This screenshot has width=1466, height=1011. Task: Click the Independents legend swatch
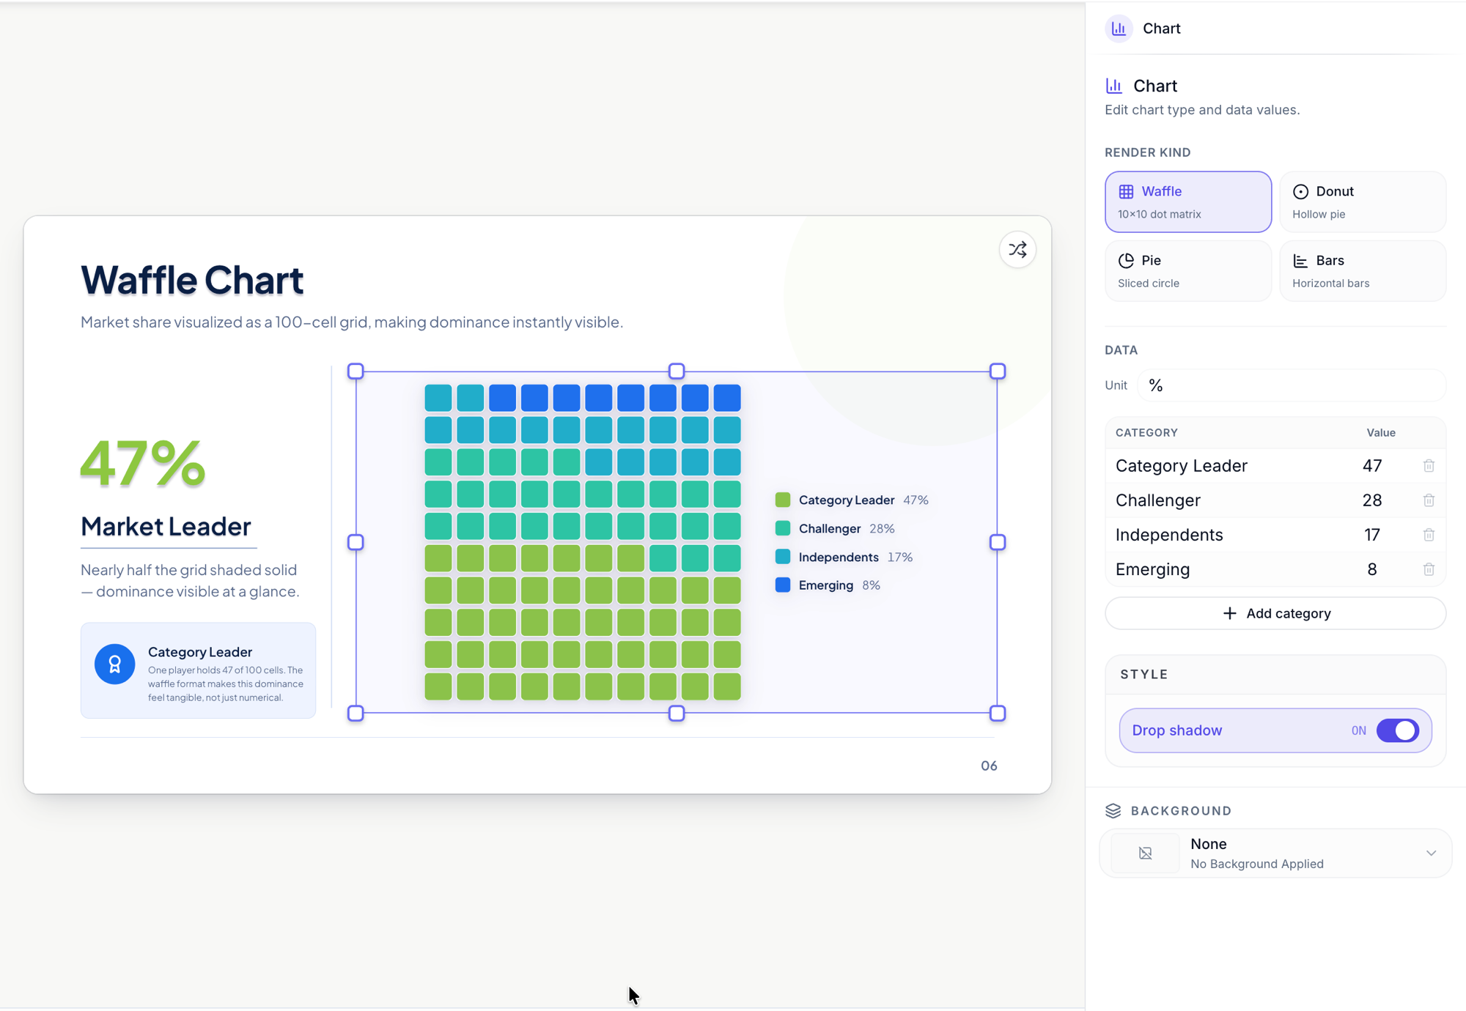pos(783,557)
